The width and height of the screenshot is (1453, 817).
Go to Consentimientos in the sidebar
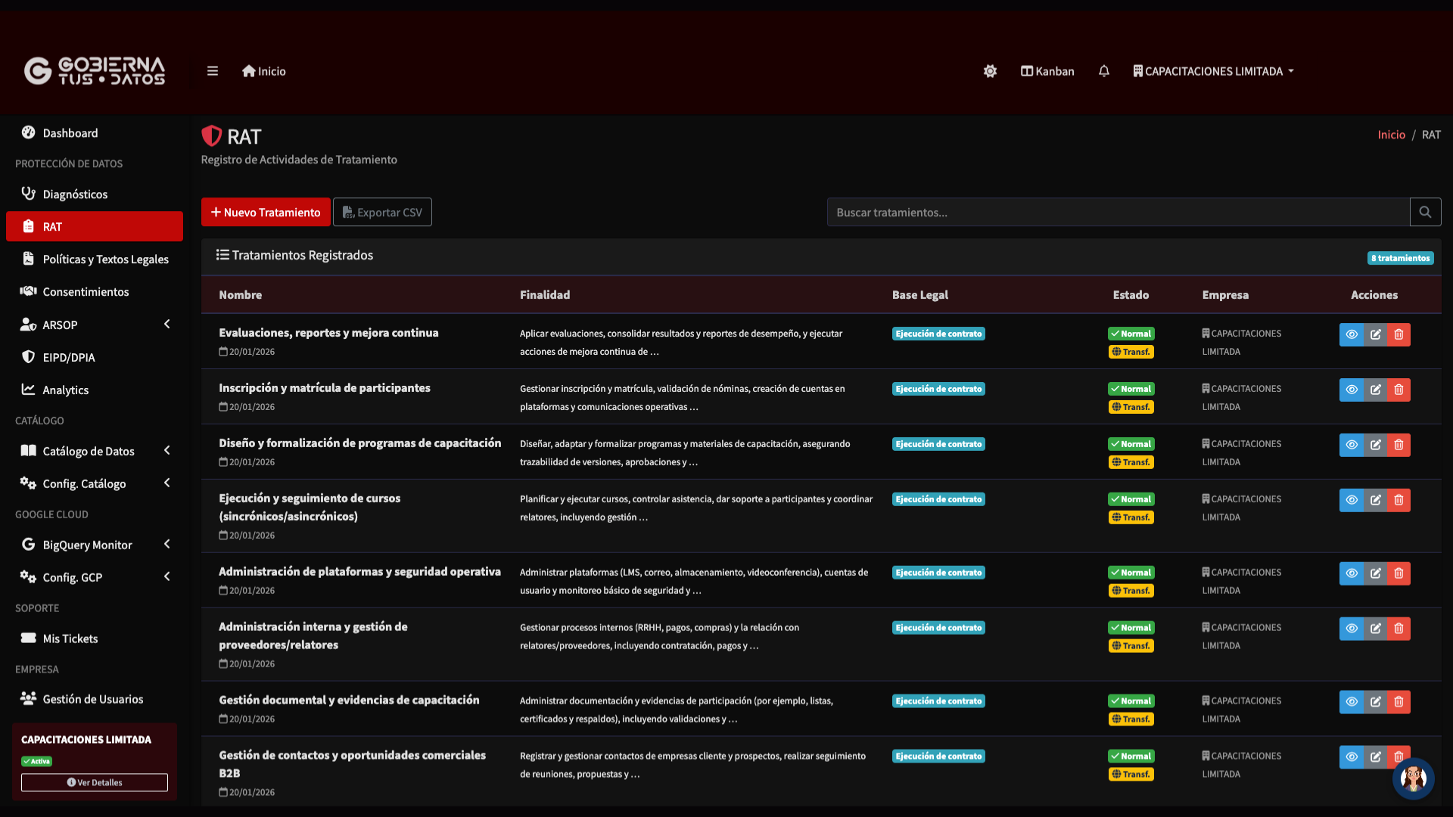coord(86,292)
